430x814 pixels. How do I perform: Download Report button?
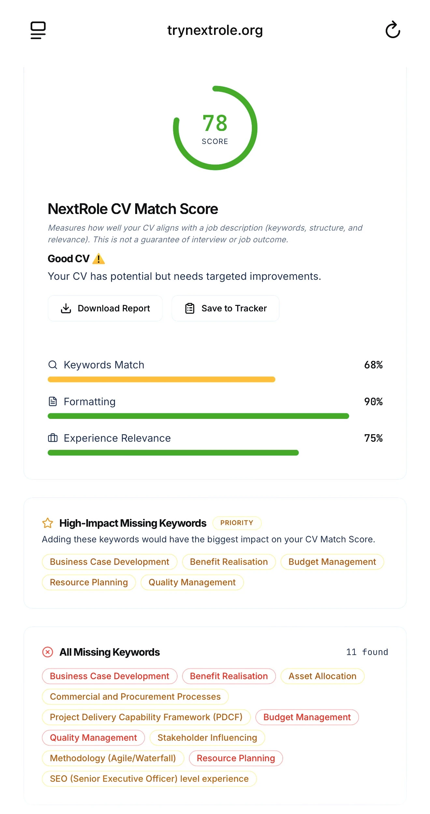105,308
